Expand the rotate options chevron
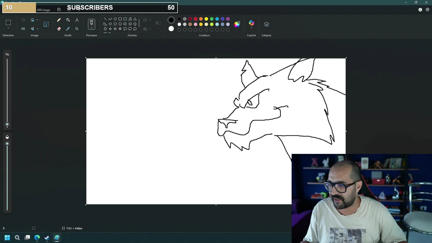This screenshot has width=432, height=243. click(37, 20)
